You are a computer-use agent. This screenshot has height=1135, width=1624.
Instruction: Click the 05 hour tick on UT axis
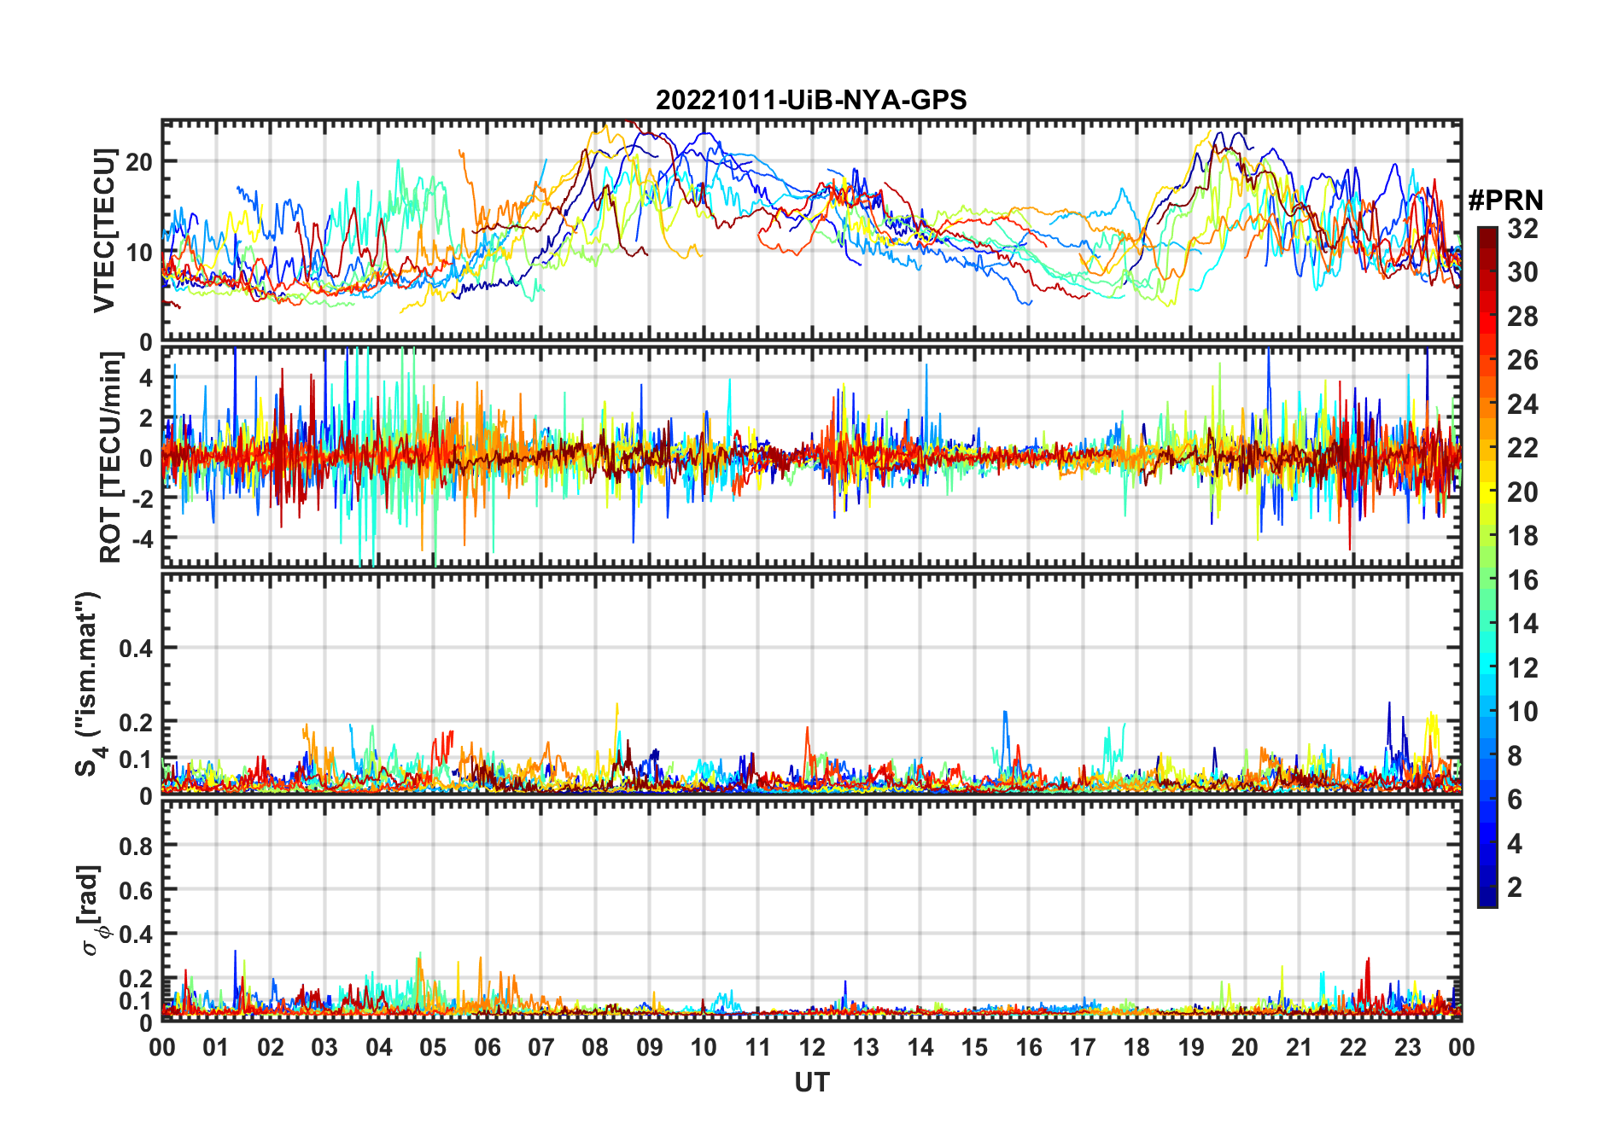click(x=433, y=1047)
